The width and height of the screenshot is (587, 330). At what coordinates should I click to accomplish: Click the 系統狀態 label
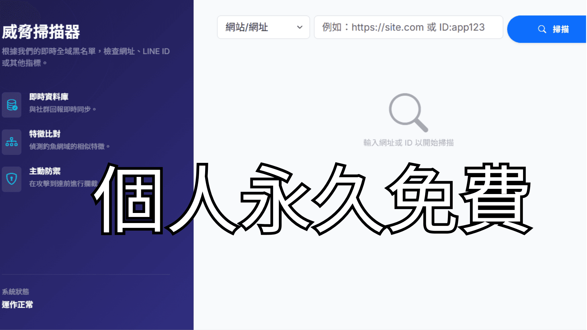coord(15,291)
